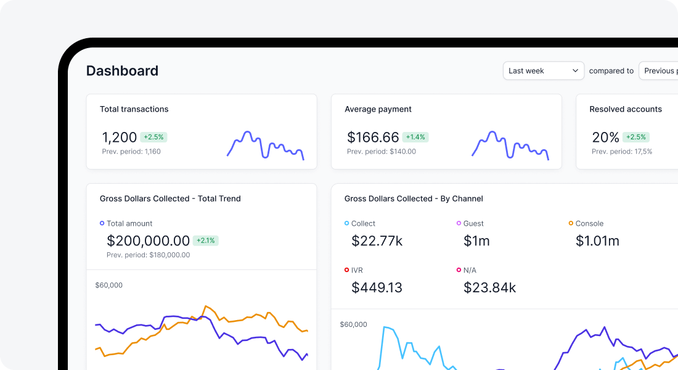
Task: Open the Previous period comparison dropdown
Action: (658, 70)
